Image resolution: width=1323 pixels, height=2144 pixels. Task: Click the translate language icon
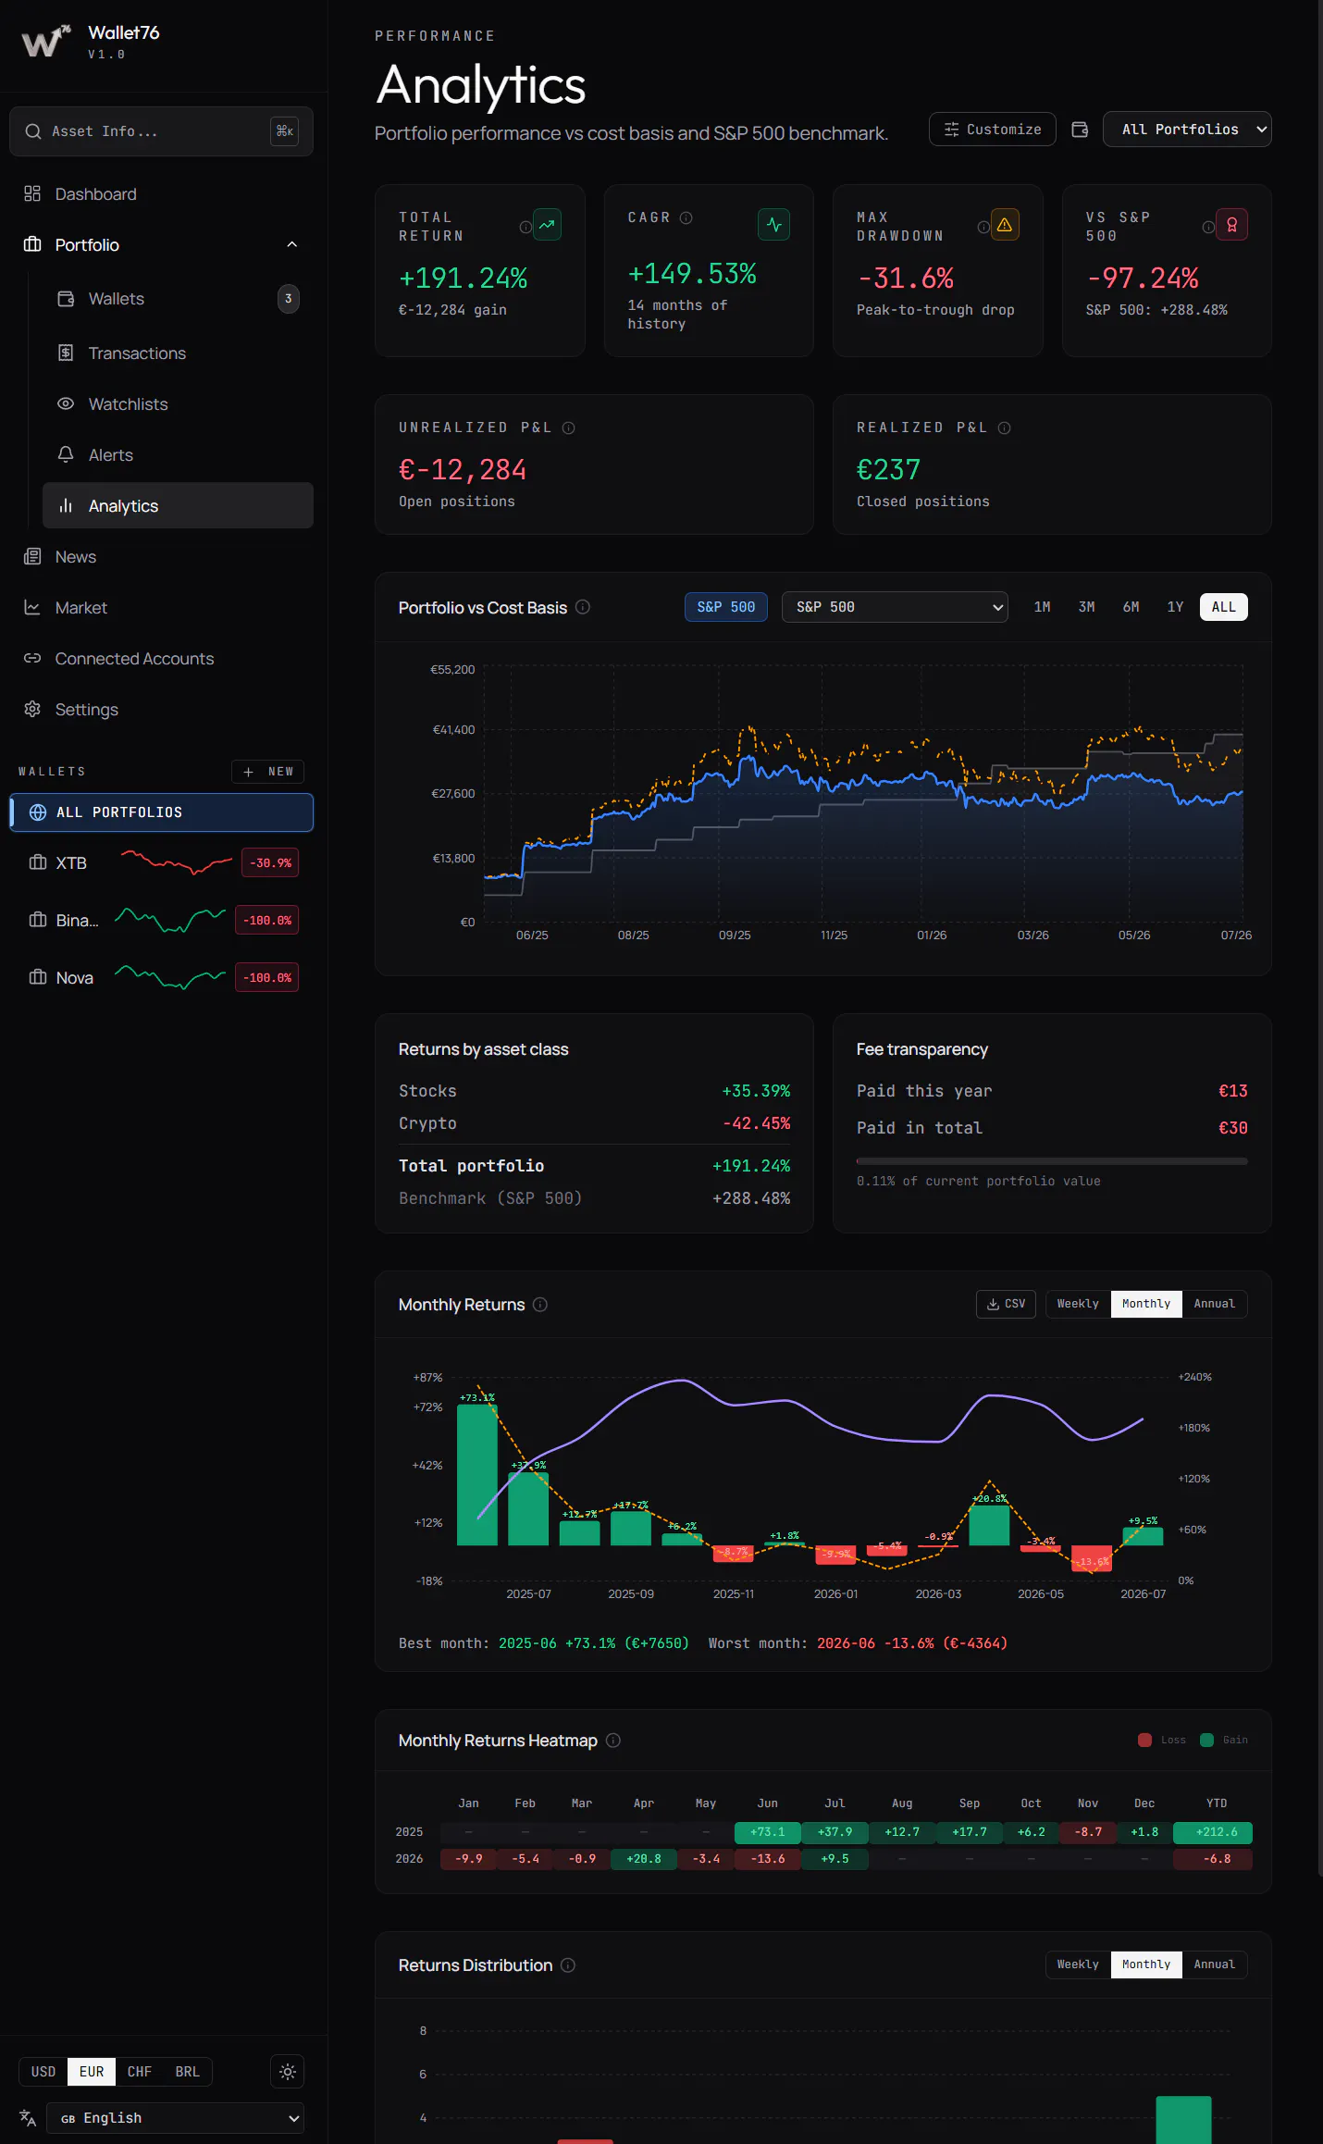(28, 2117)
